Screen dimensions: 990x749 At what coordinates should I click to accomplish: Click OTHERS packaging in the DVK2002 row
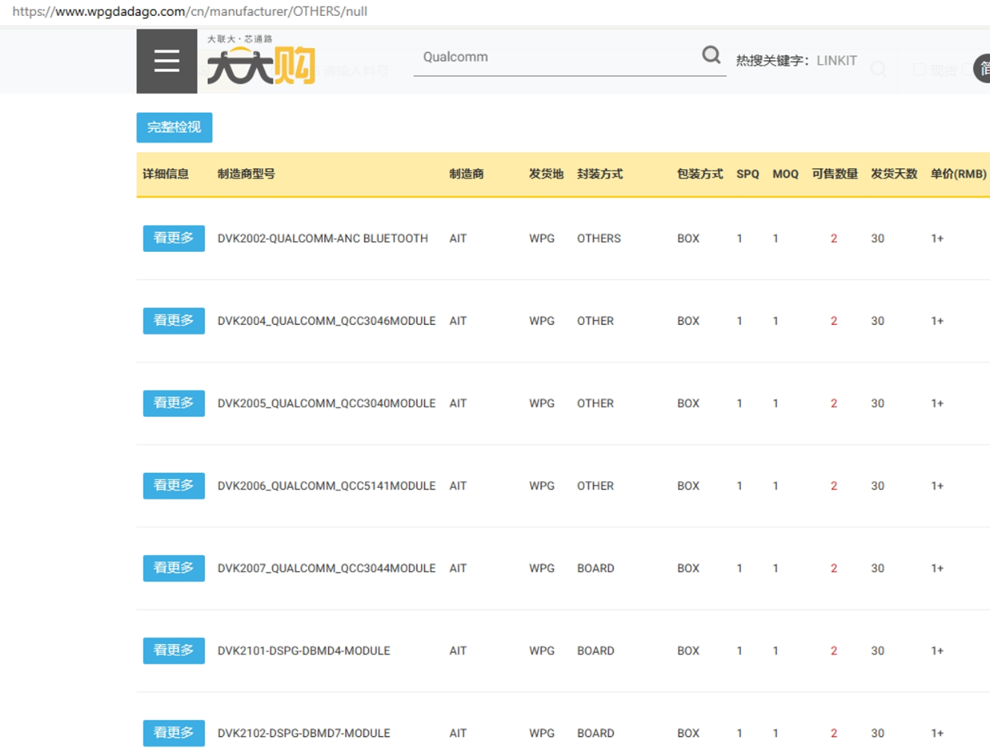[x=599, y=239]
